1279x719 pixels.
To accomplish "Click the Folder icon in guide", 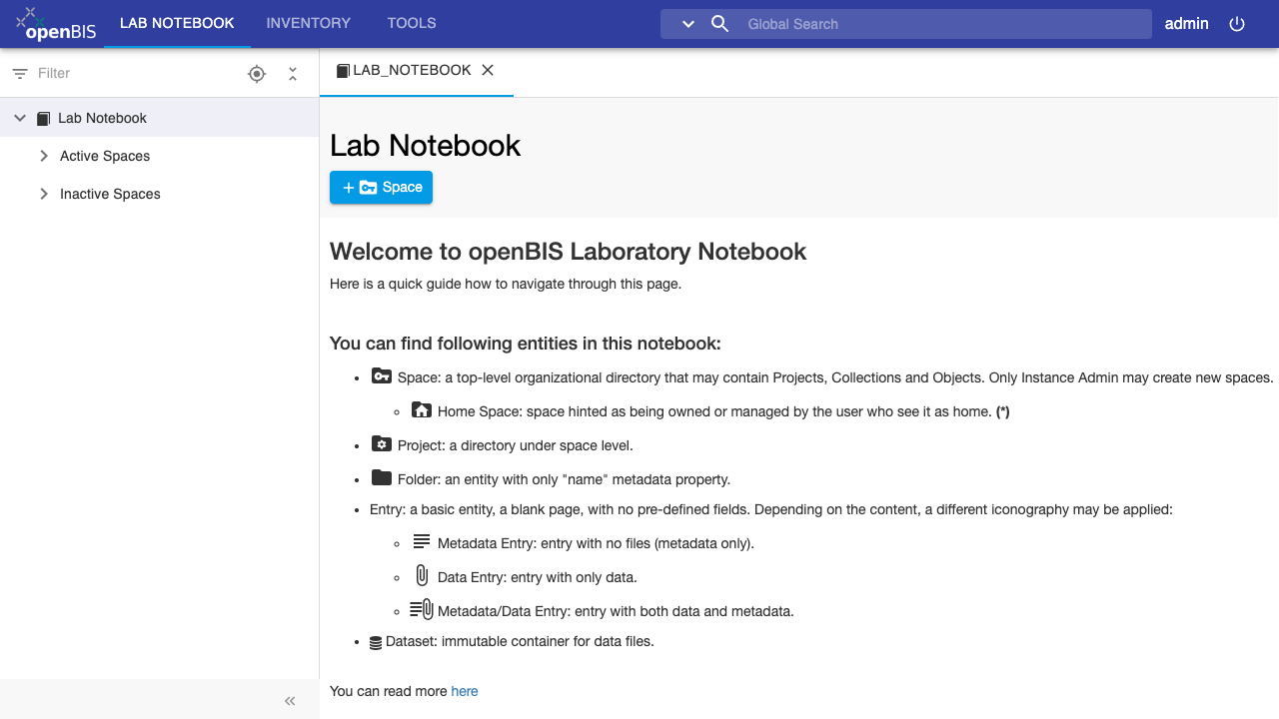I will [381, 477].
